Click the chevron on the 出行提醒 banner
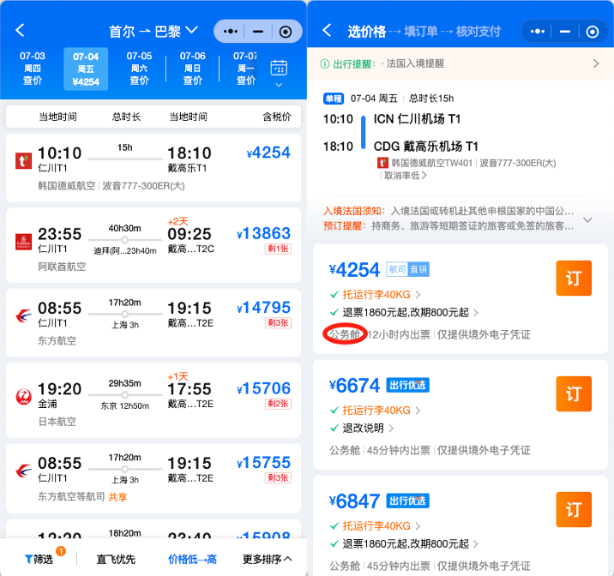This screenshot has height=576, width=614. coord(596,63)
